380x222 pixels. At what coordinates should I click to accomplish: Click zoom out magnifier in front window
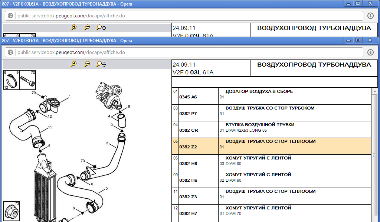[x=87, y=64]
